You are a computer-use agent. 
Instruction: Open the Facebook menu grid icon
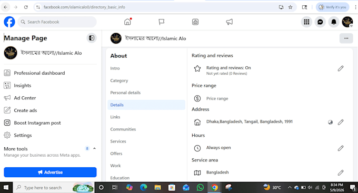click(x=306, y=22)
